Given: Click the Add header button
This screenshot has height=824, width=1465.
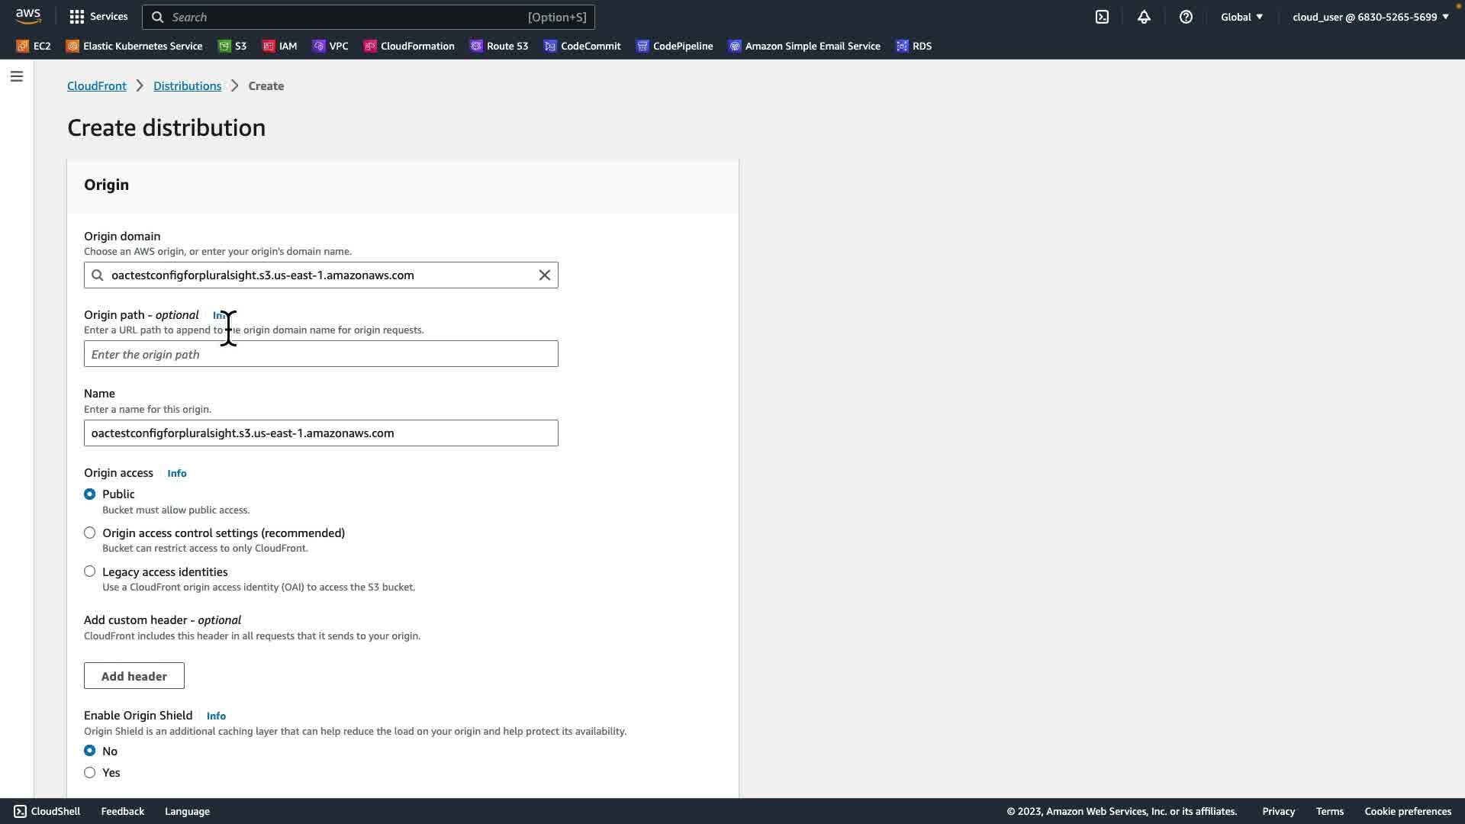Looking at the screenshot, I should (x=134, y=676).
